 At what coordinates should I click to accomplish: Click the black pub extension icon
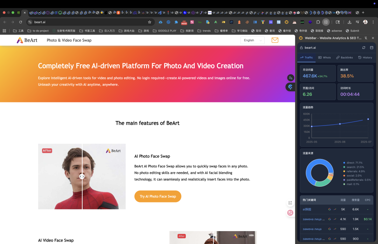[302, 22]
